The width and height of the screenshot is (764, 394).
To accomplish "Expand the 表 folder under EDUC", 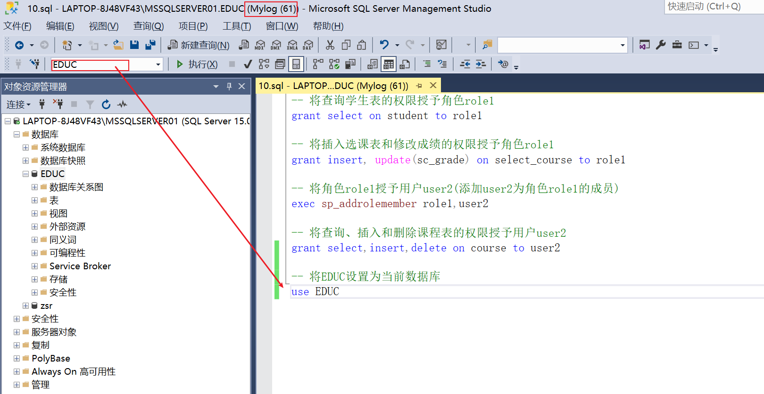I will click(34, 200).
